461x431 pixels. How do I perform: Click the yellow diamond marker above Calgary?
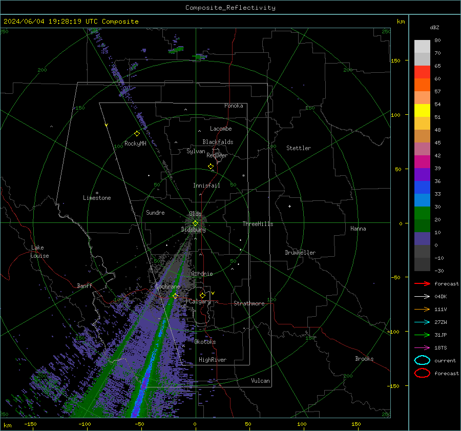coord(202,295)
